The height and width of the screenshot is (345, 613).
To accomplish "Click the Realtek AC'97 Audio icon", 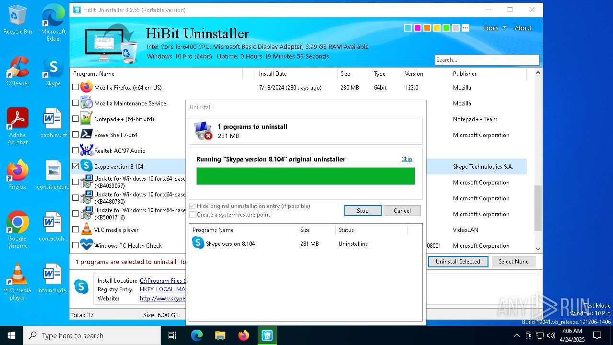I will pyautogui.click(x=86, y=150).
